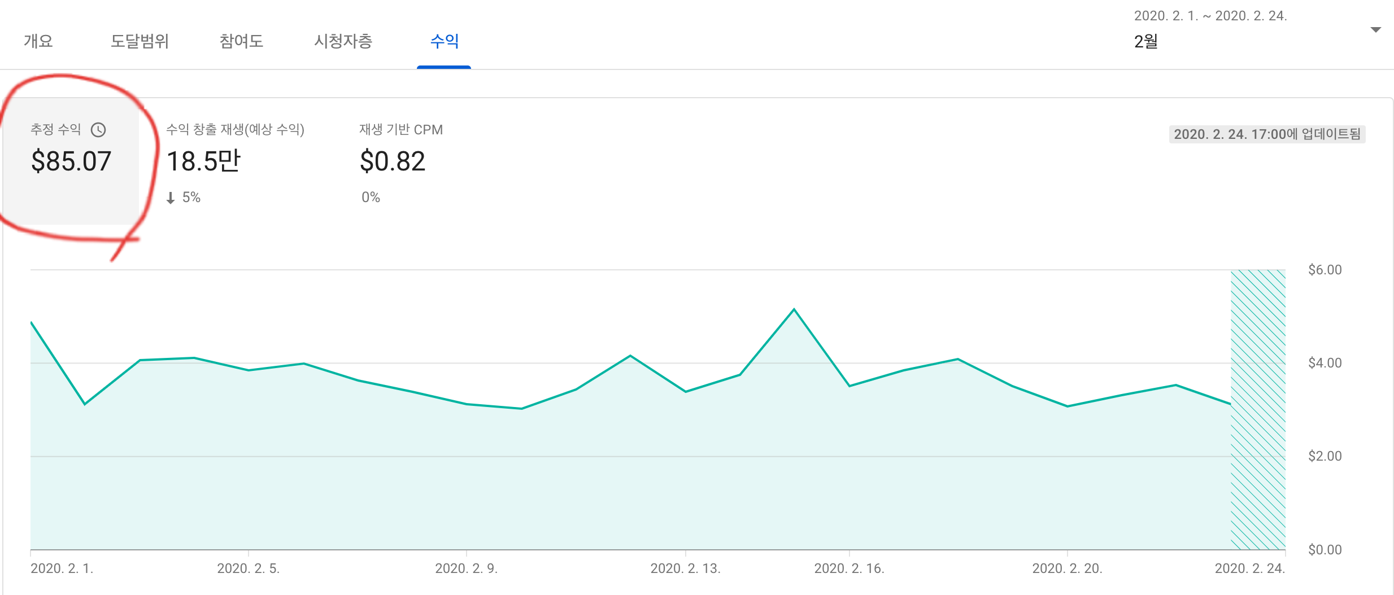This screenshot has height=595, width=1394.
Task: Go to the 시청자층 tab
Action: tap(343, 41)
